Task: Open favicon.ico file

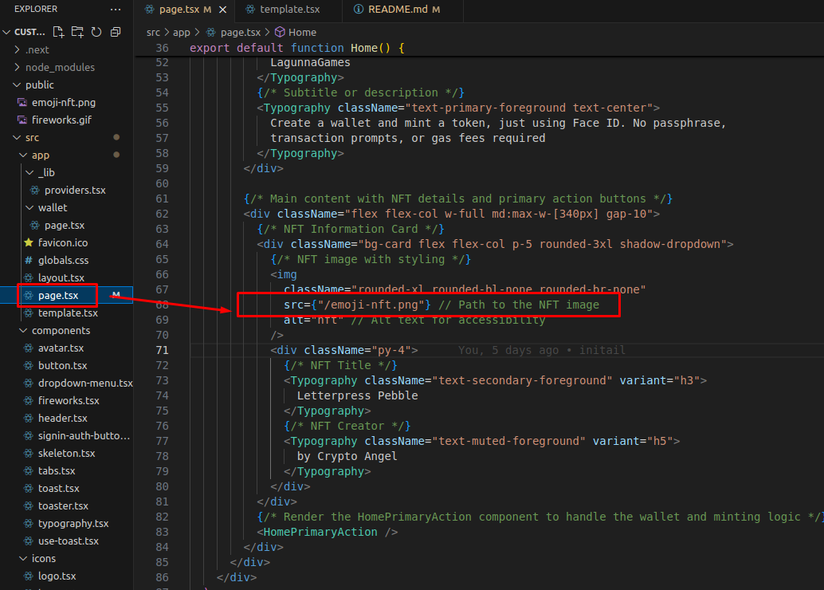Action: click(66, 242)
